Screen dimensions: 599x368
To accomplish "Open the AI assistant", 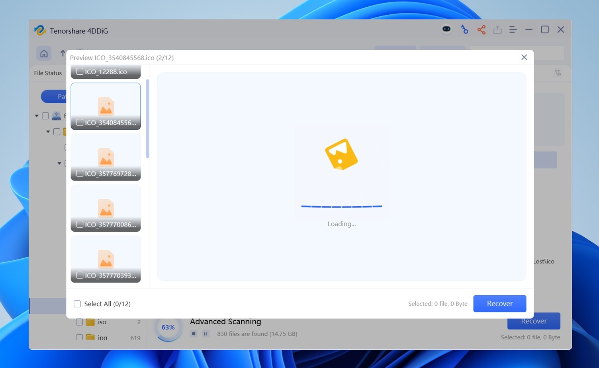I will (x=446, y=29).
